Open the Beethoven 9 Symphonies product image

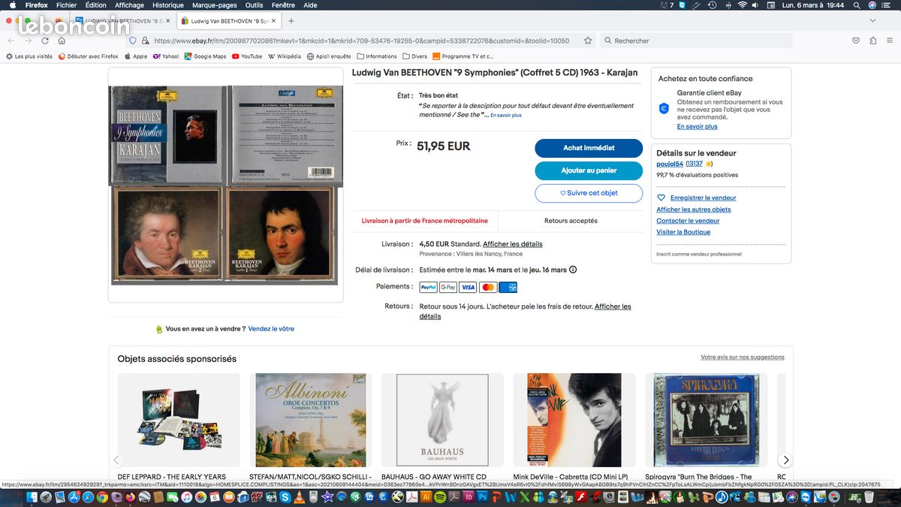(225, 185)
